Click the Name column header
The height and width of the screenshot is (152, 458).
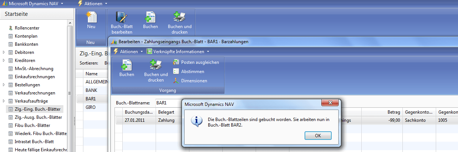(96, 73)
